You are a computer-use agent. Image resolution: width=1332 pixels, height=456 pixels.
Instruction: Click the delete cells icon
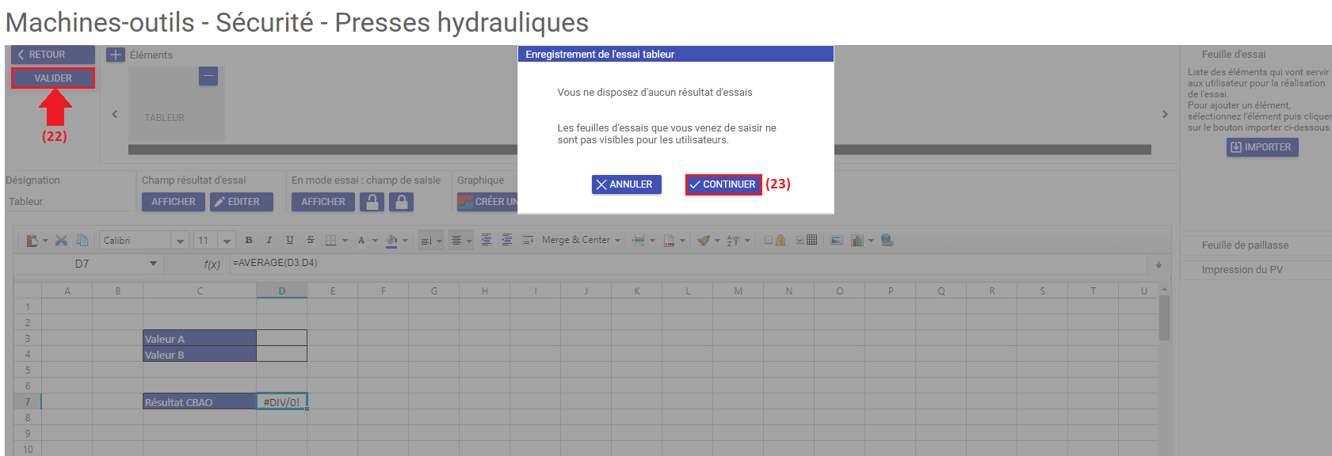(670, 241)
